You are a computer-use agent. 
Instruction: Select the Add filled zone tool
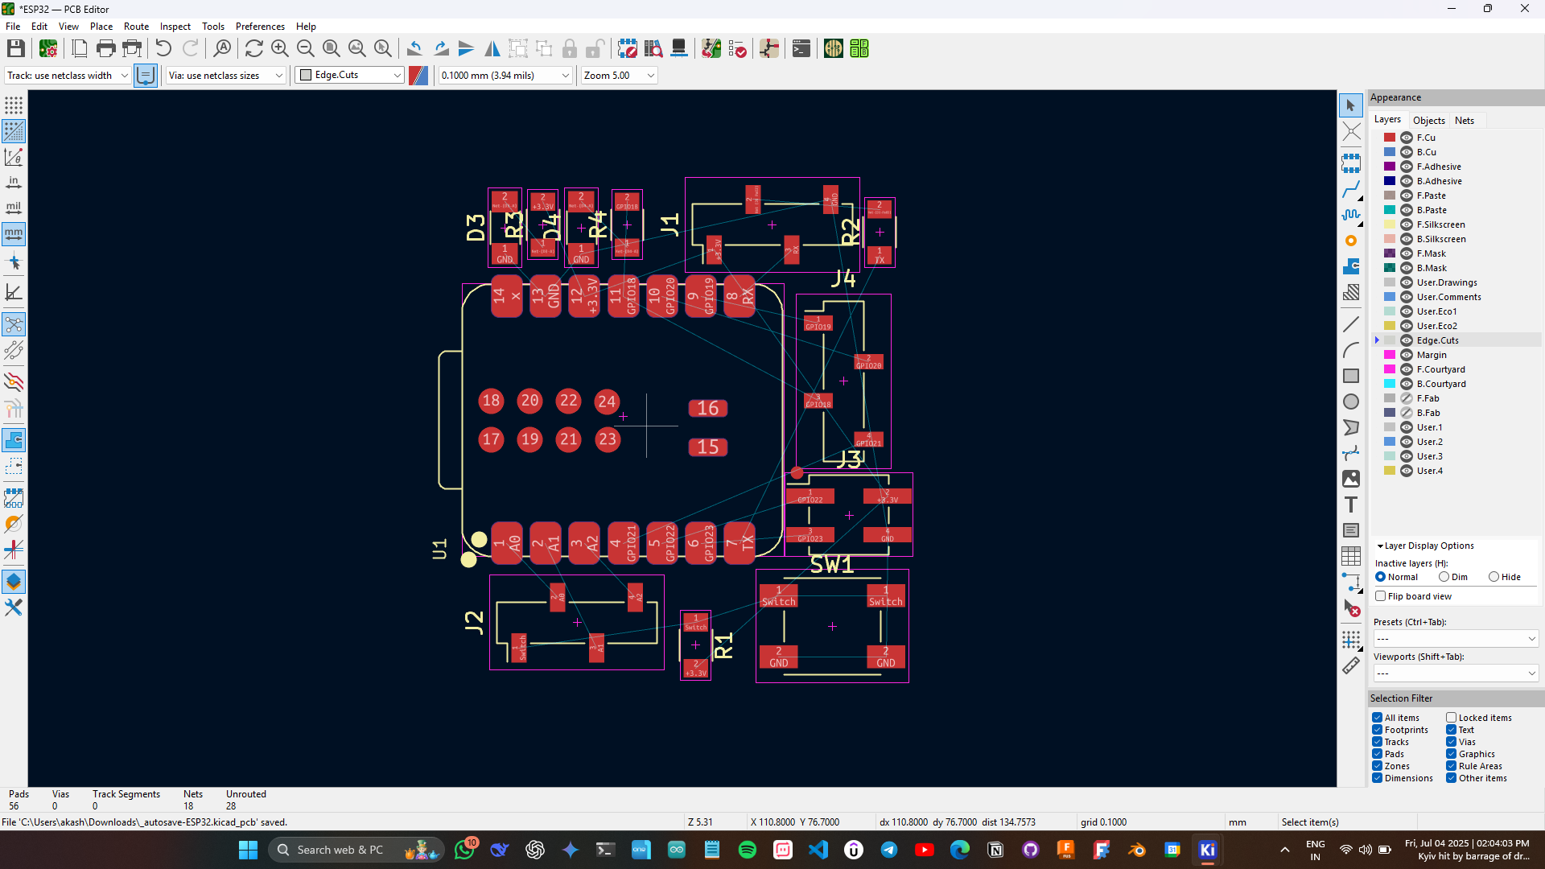[x=1351, y=266]
